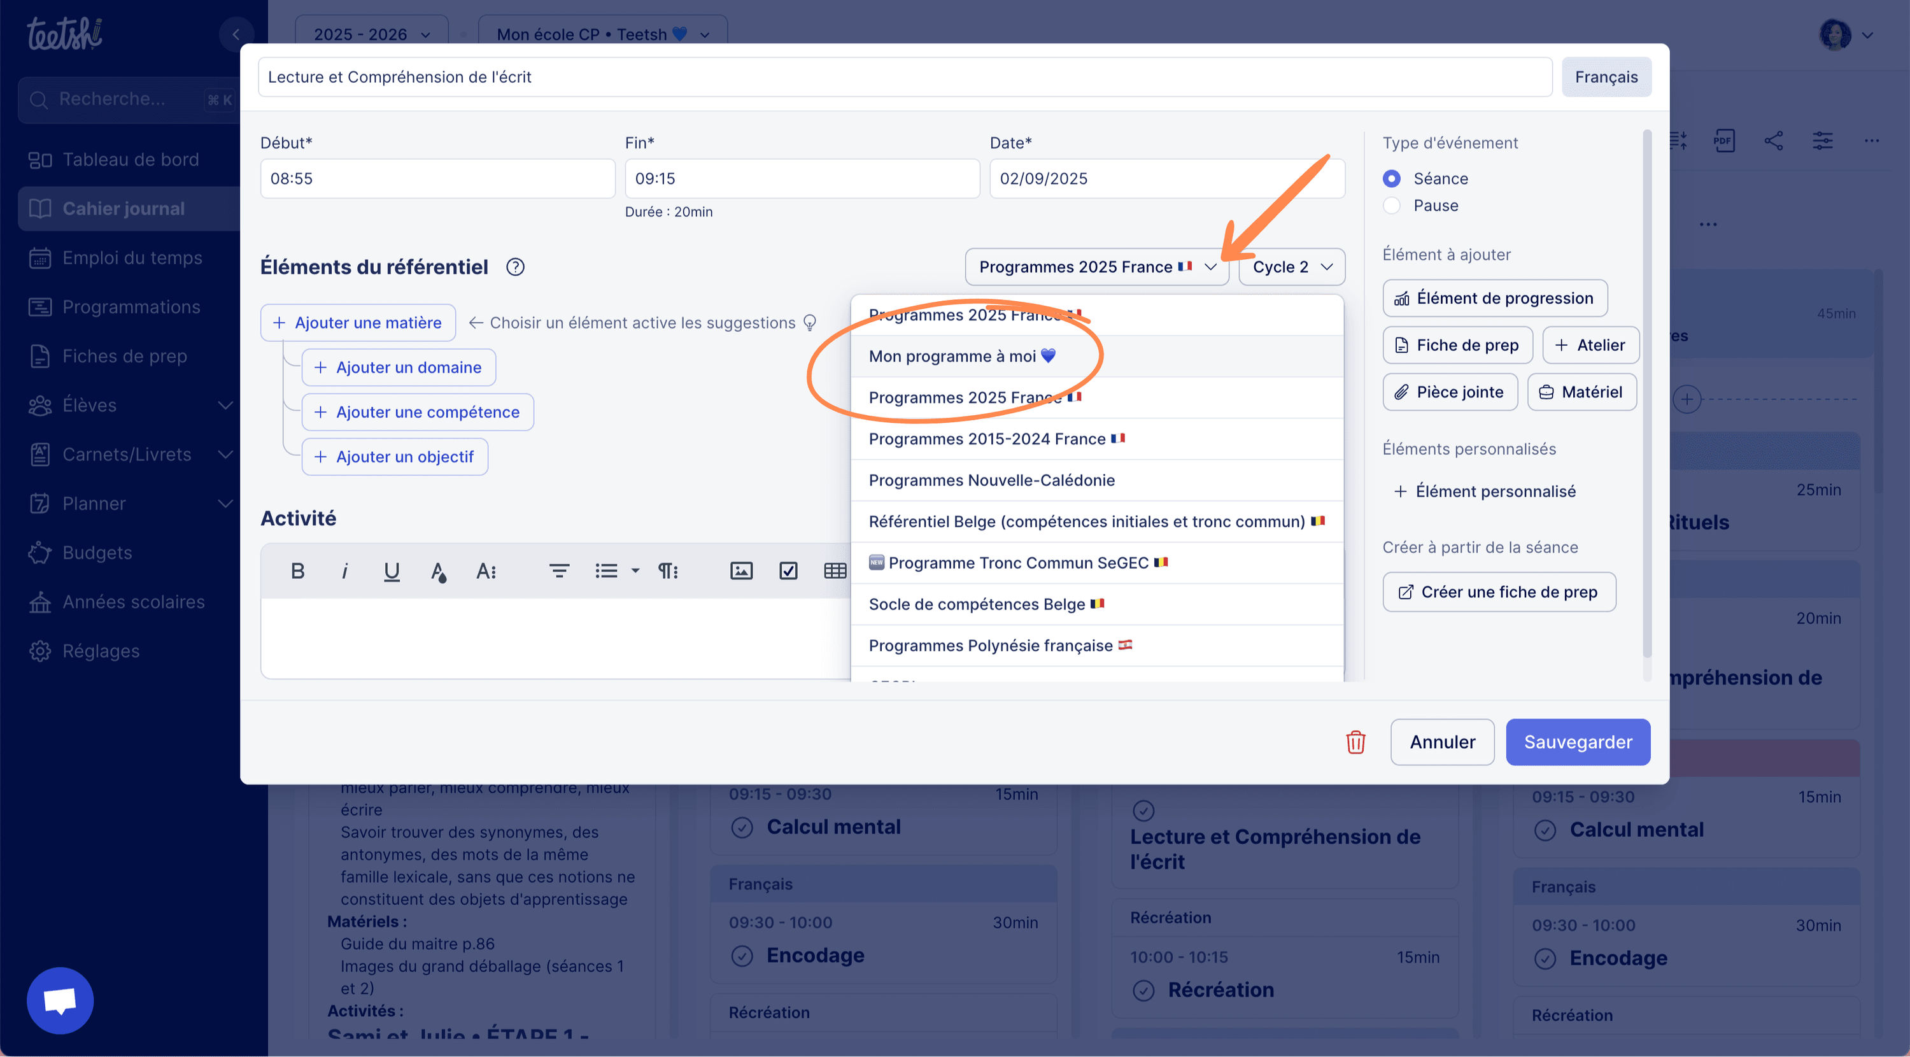This screenshot has width=1910, height=1057.
Task: Select the Séance radio button
Action: pyautogui.click(x=1392, y=179)
